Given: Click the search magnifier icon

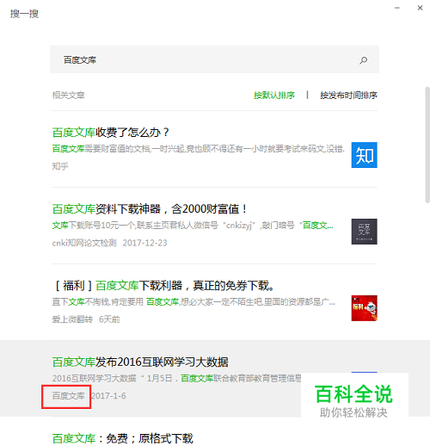Looking at the screenshot, I should pyautogui.click(x=363, y=60).
